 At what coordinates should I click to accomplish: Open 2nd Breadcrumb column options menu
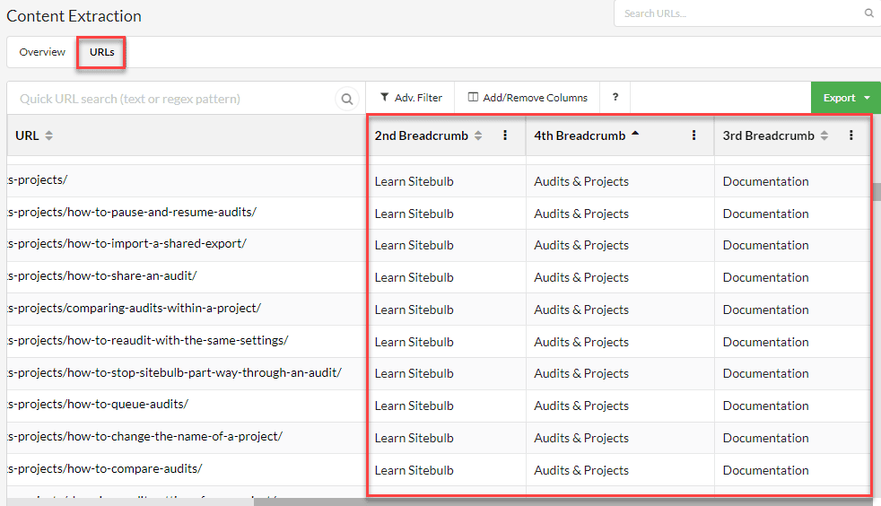pos(505,135)
